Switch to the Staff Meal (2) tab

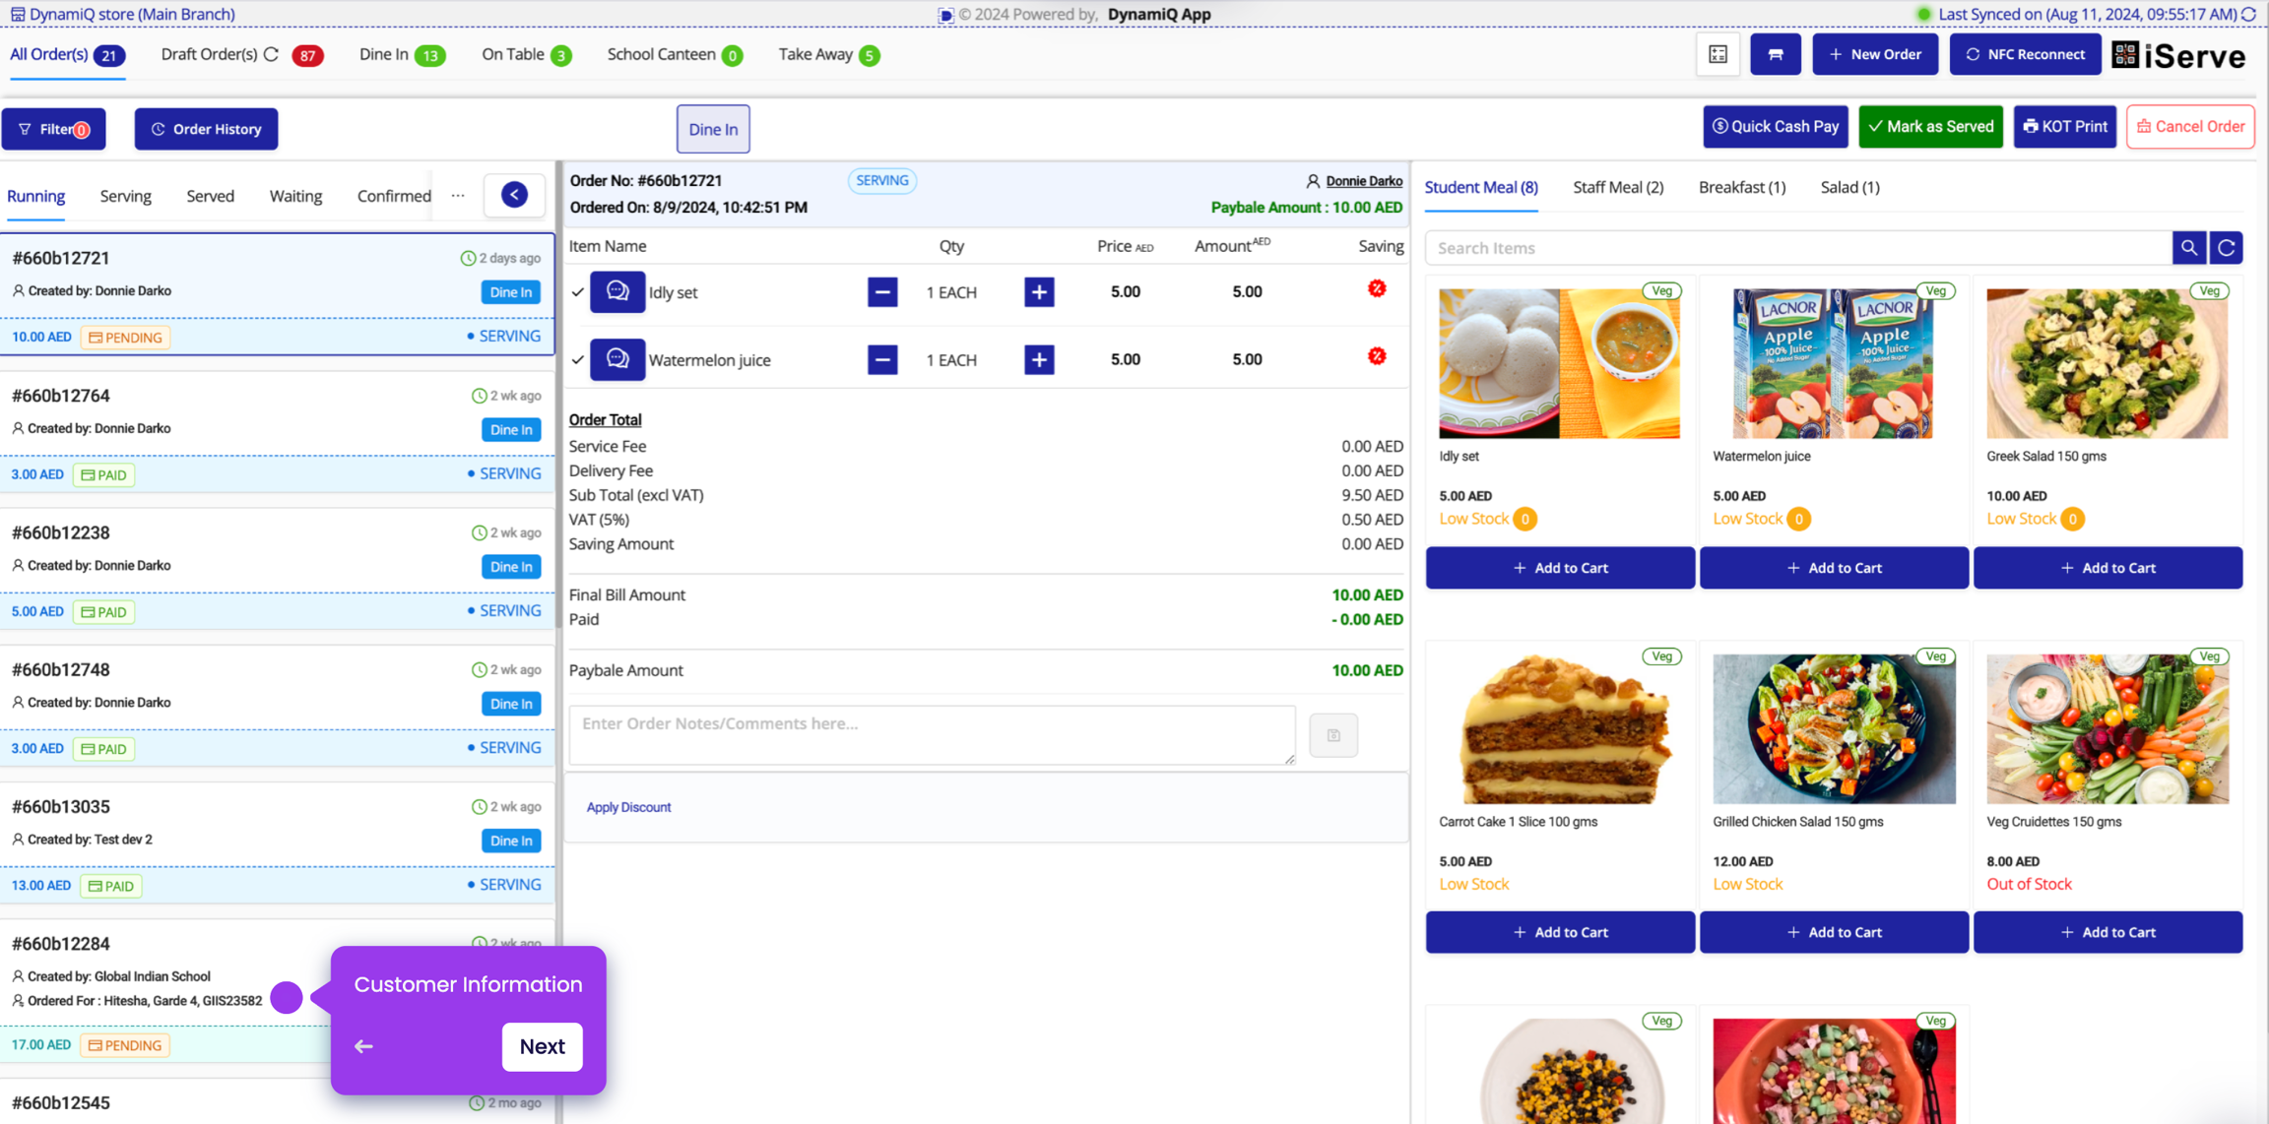tap(1617, 187)
